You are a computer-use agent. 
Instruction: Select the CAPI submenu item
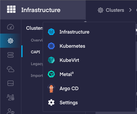click(35, 52)
